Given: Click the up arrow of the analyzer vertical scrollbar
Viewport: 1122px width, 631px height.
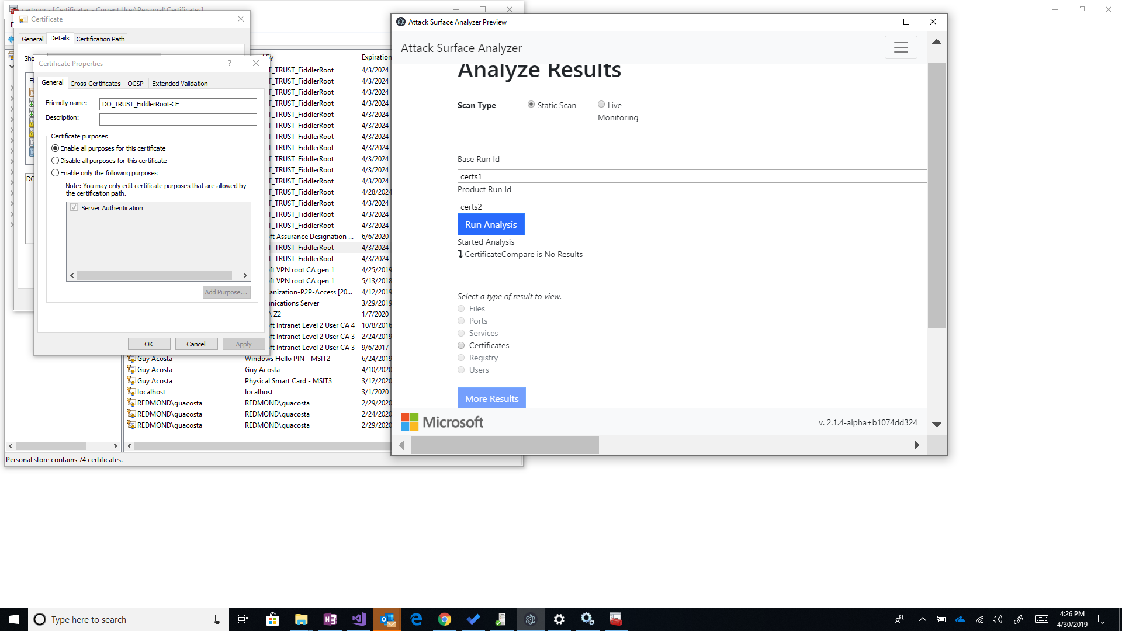Looking at the screenshot, I should [937, 41].
